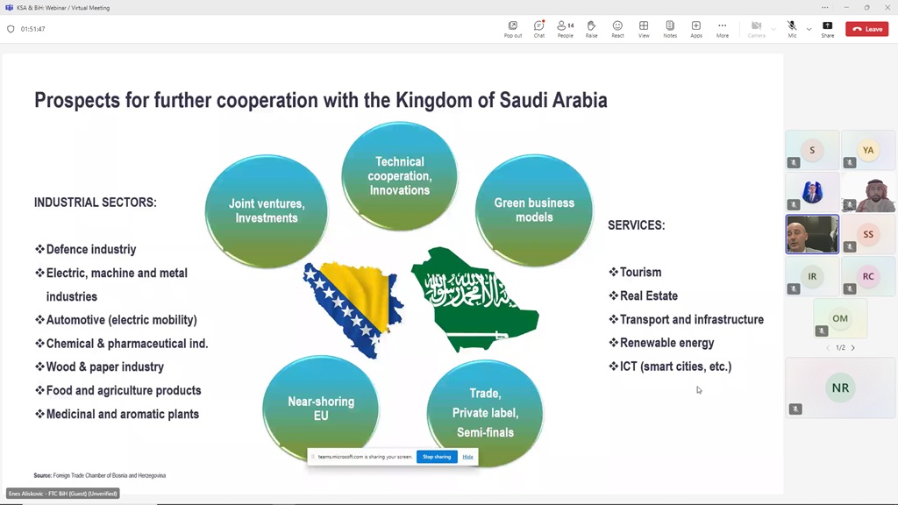Hide the screen sharing notification bar

468,457
